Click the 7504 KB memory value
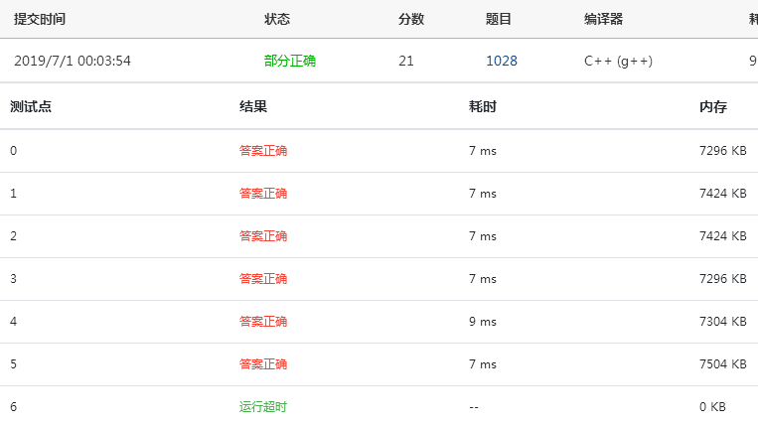The height and width of the screenshot is (426, 758). pyautogui.click(x=722, y=364)
